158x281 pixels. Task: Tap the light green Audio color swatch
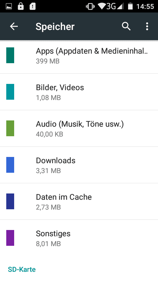point(10,128)
